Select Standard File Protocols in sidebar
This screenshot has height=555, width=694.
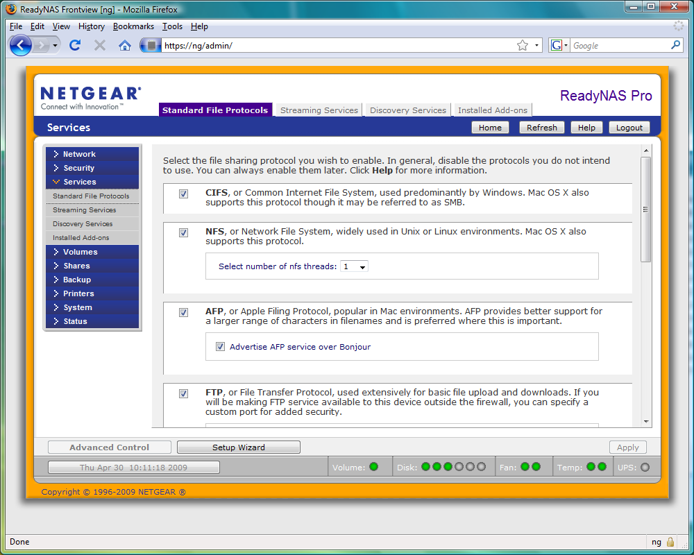pos(92,196)
